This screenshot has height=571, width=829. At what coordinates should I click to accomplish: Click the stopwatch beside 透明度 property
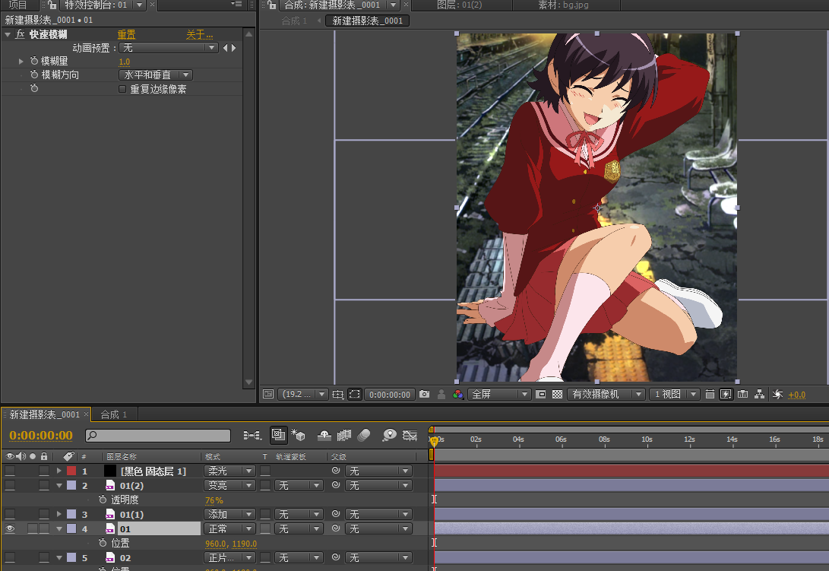[103, 500]
